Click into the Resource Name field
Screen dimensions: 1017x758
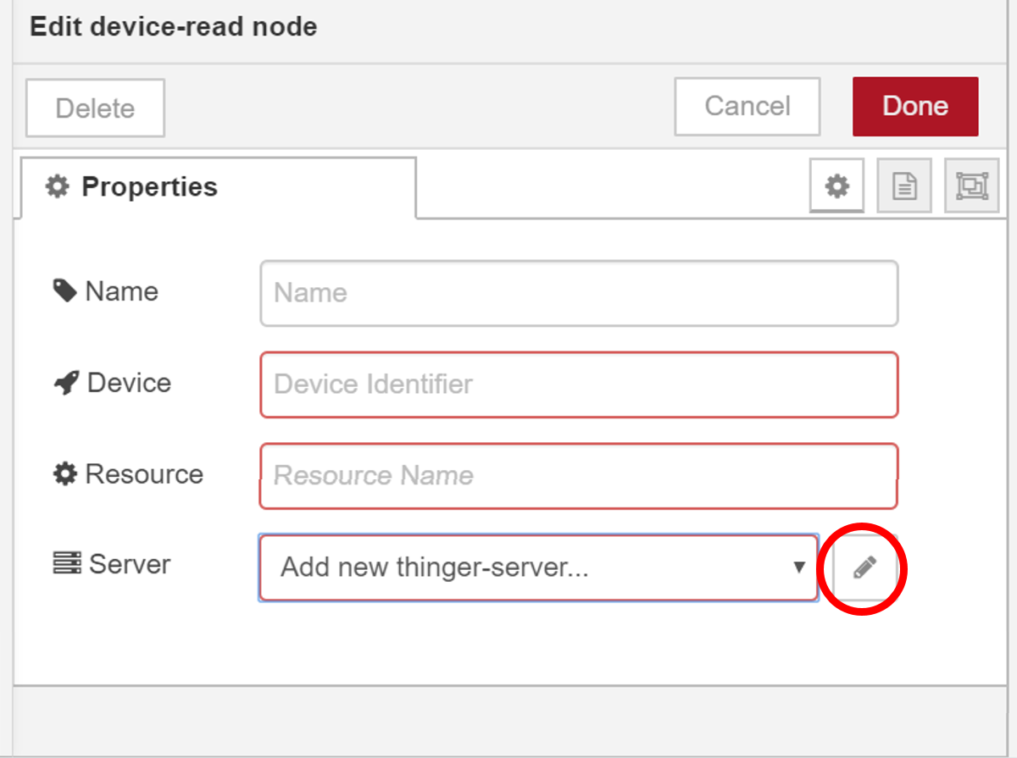(x=578, y=476)
